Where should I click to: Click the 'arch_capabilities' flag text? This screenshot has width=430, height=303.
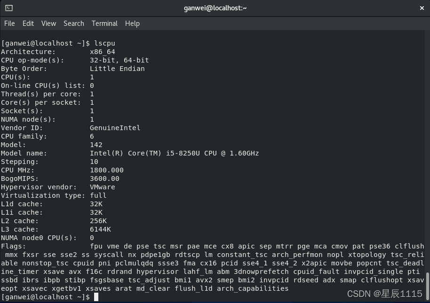tap(253, 288)
